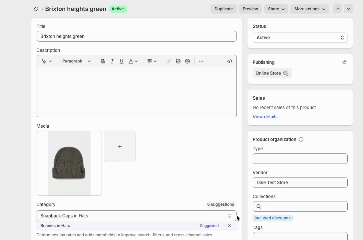Open the Share menu
363x240 pixels.
tap(276, 9)
